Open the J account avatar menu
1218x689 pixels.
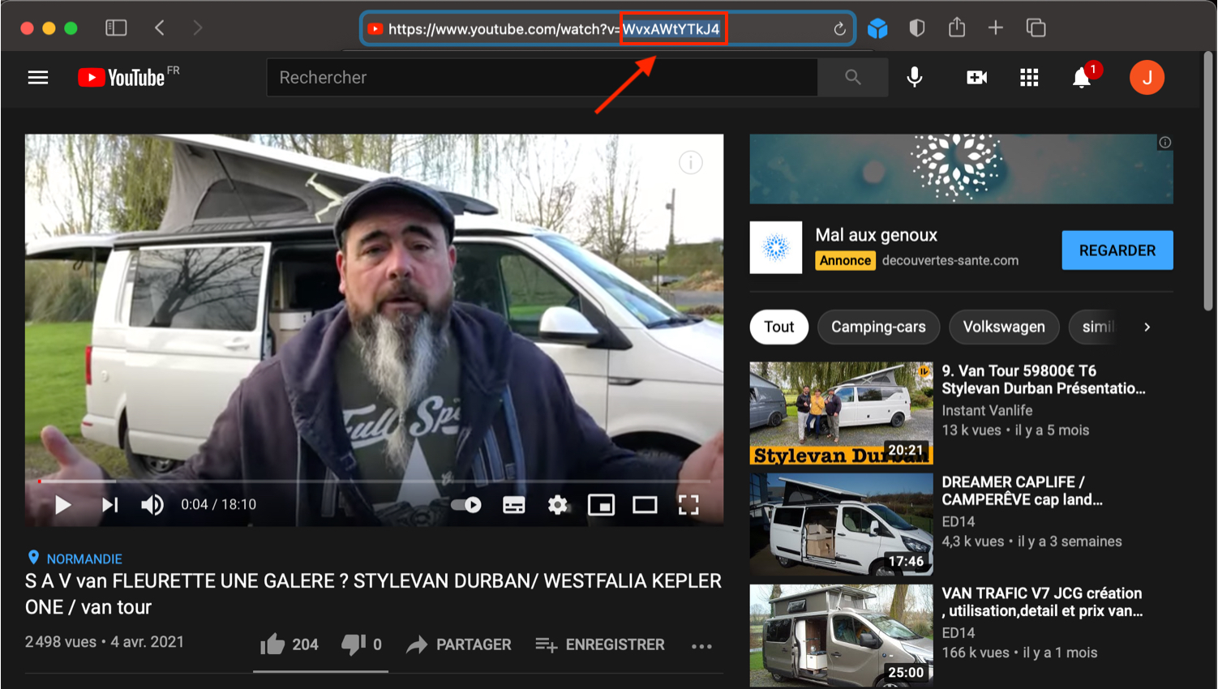(1147, 78)
